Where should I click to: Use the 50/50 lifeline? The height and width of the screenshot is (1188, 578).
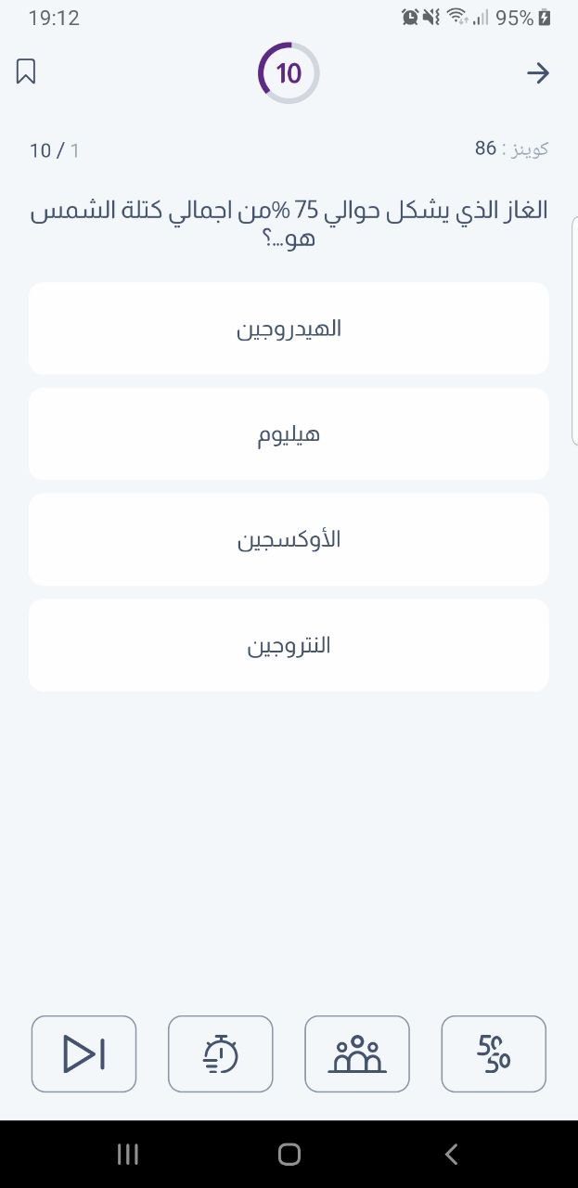494,1053
